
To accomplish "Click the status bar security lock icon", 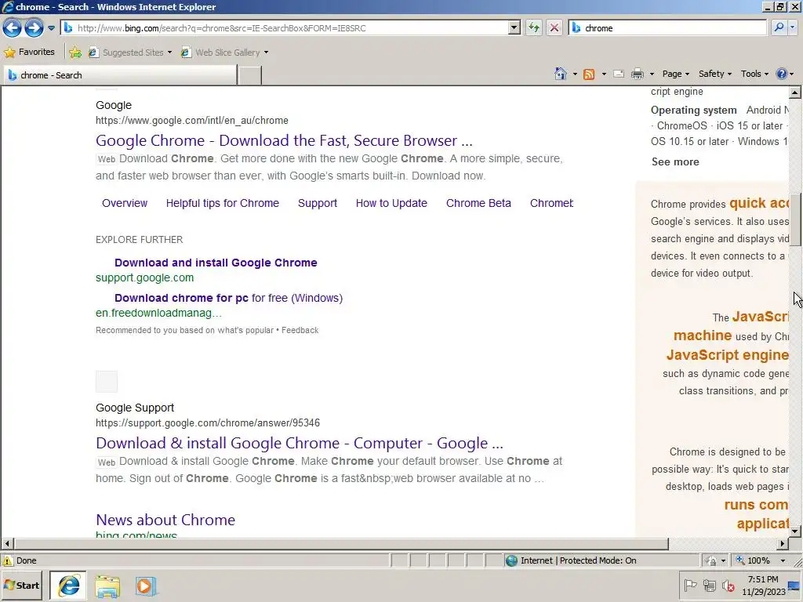I will (x=710, y=560).
